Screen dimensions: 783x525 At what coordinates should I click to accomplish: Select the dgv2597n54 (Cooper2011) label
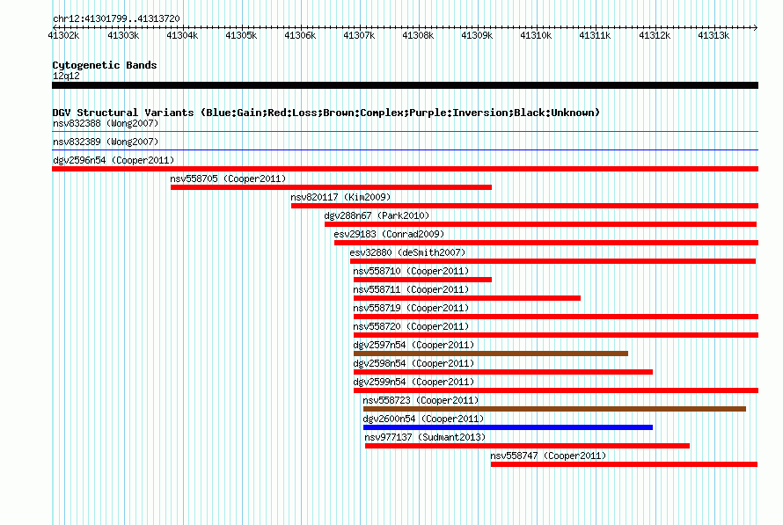tap(413, 345)
